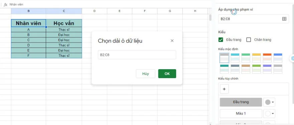Click cell with employee A
Image resolution: width=294 pixels, height=125 pixels.
[x=28, y=30]
